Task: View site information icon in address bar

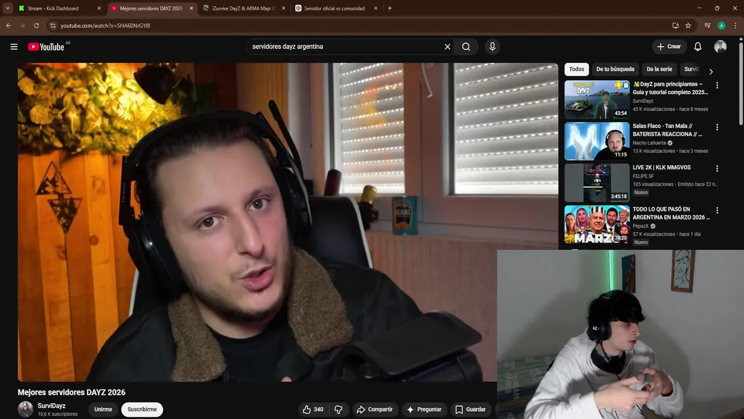Action: [x=53, y=26]
